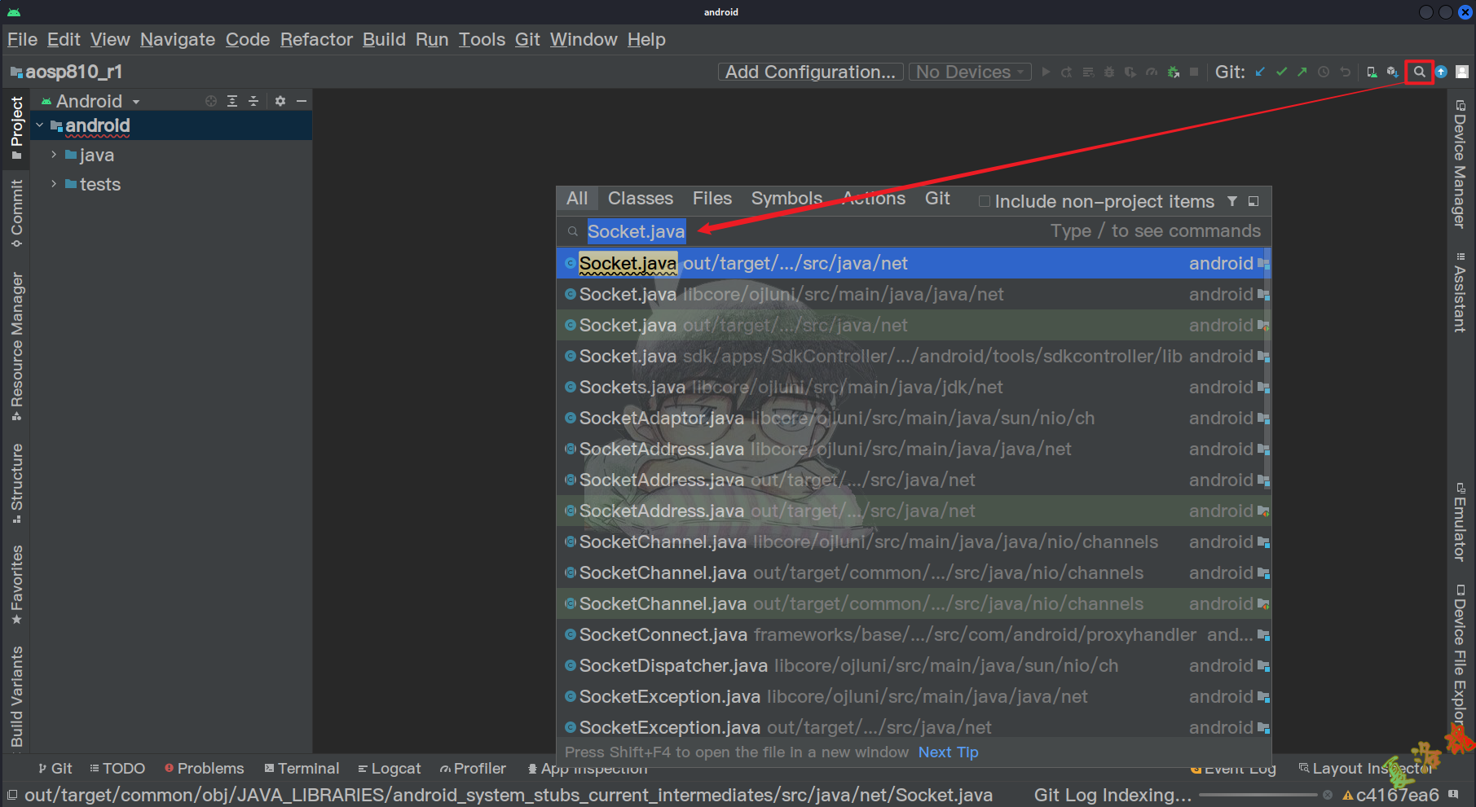Enable Include non-project items checkbox

tap(985, 201)
